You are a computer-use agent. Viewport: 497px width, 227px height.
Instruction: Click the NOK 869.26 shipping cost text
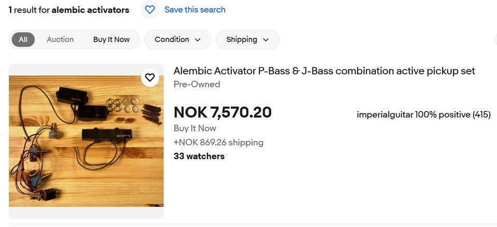coord(218,142)
